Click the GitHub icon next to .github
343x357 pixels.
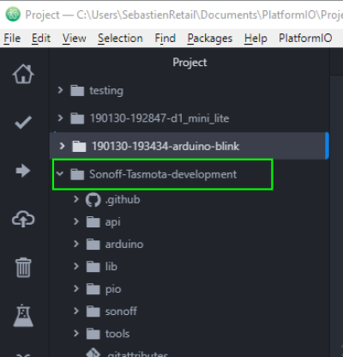(93, 200)
